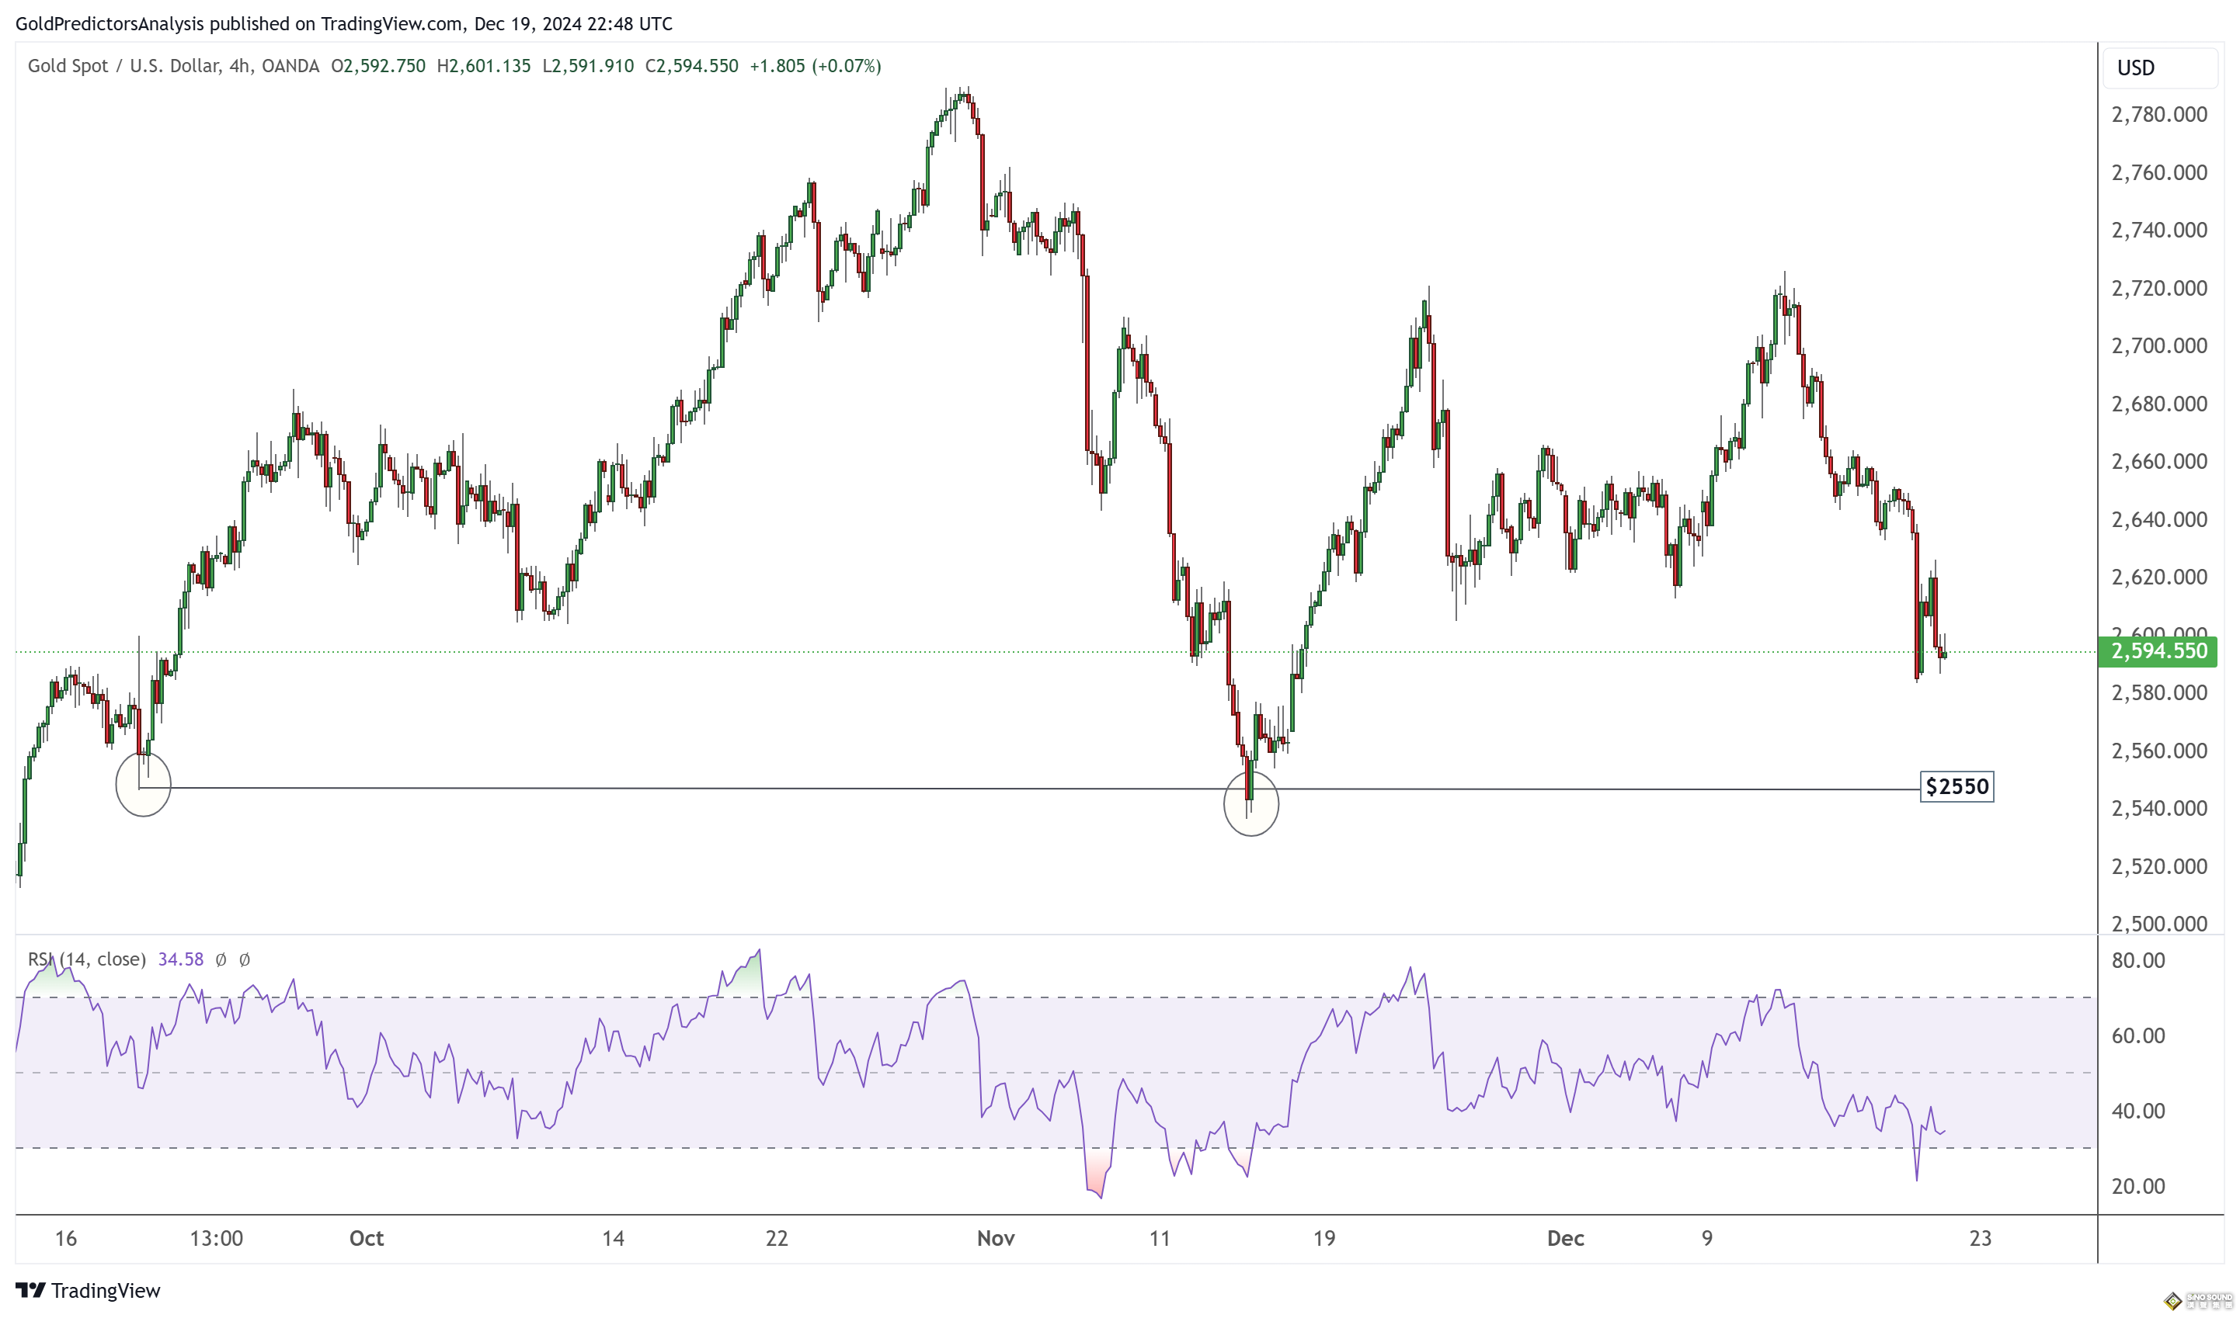
Task: Click the second Ø symbol in RSI legend
Action: click(x=245, y=959)
